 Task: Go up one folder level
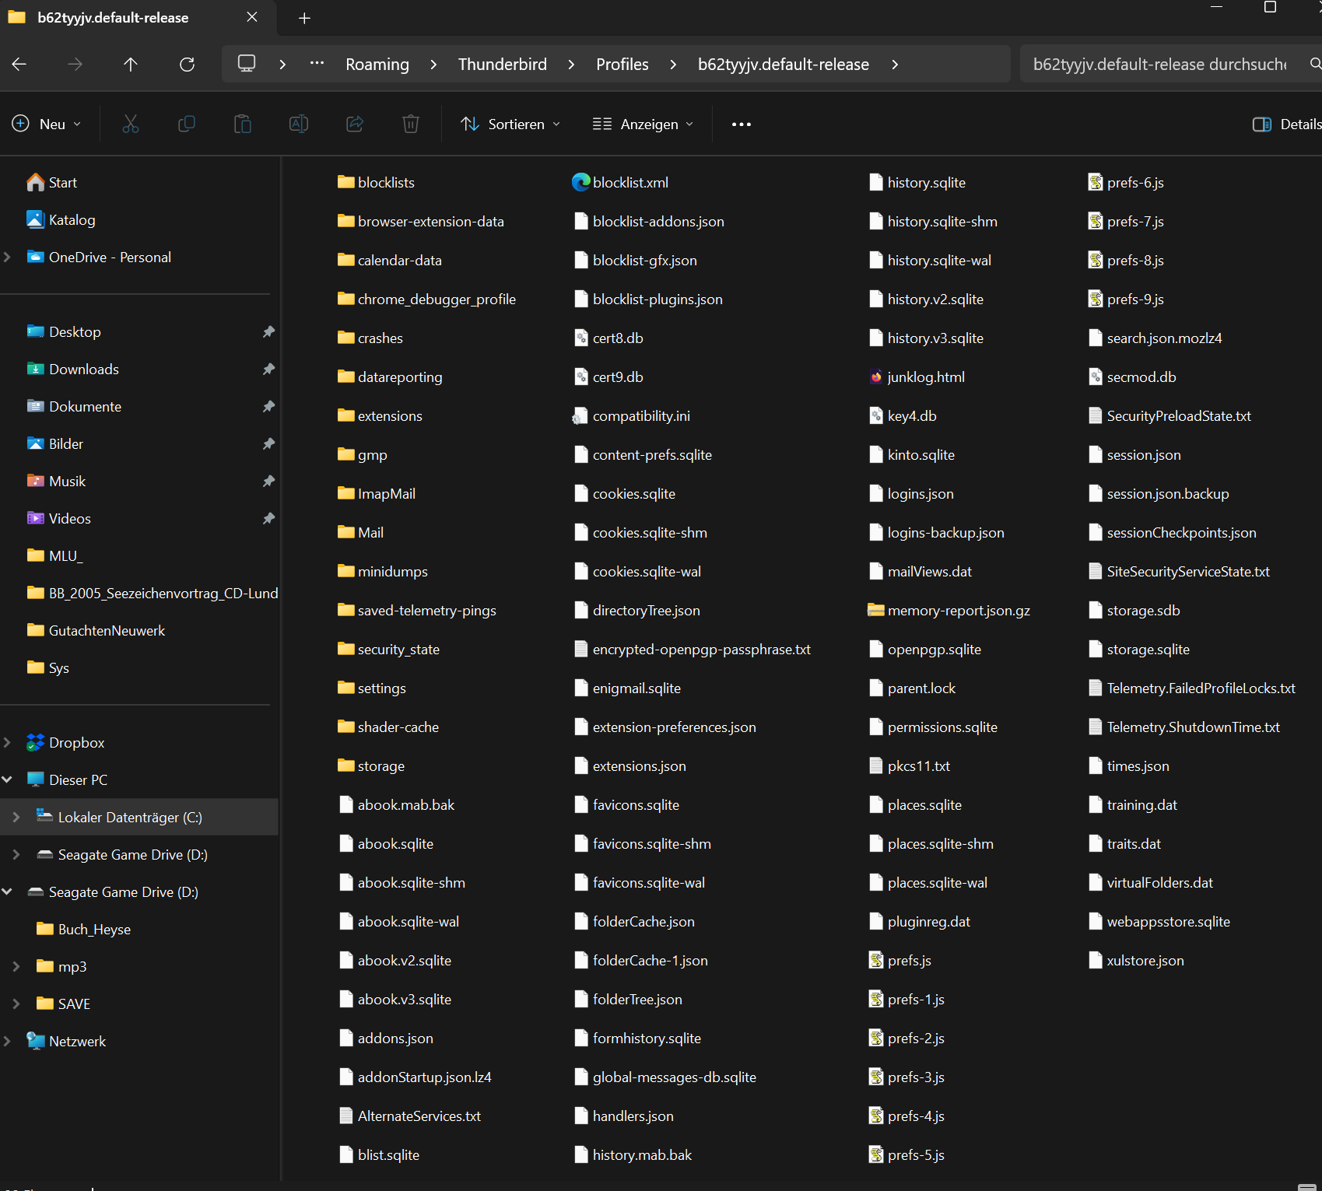(131, 65)
